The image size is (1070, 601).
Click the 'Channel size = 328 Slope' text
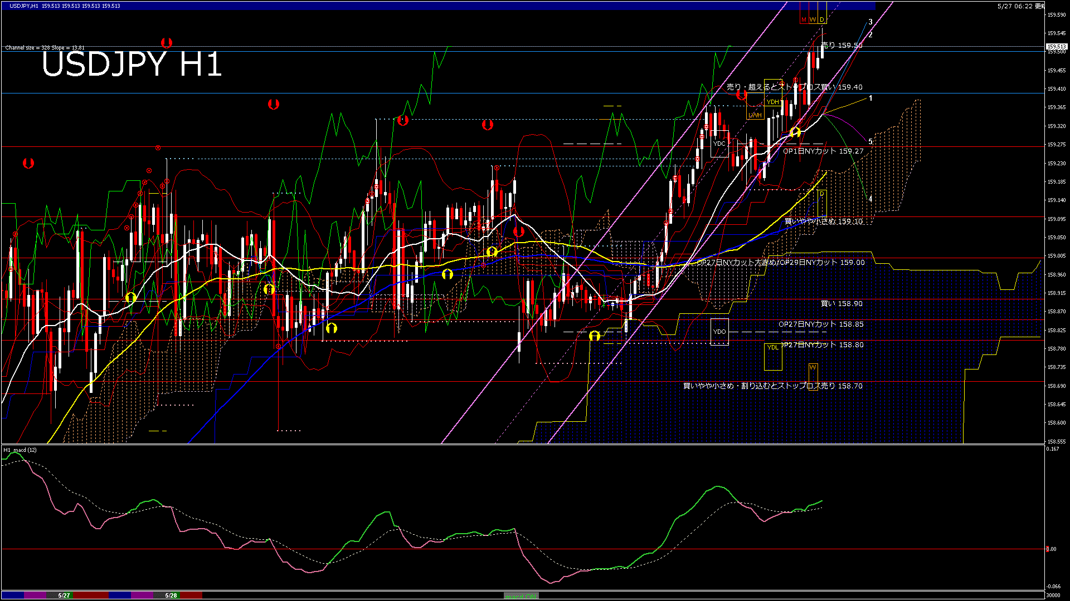(x=37, y=48)
